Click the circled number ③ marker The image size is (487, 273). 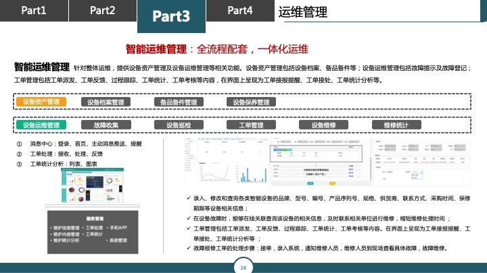[x=19, y=164]
